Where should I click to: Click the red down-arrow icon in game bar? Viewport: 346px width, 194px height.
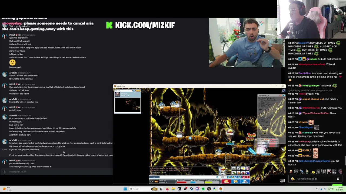[248, 177]
